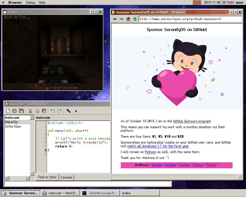Click the browser back arrow

click(x=115, y=19)
